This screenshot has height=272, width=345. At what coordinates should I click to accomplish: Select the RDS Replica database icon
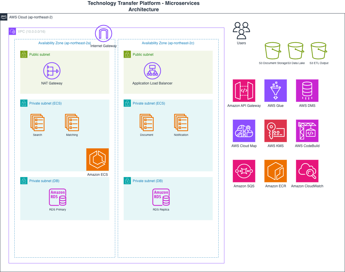pos(161,197)
